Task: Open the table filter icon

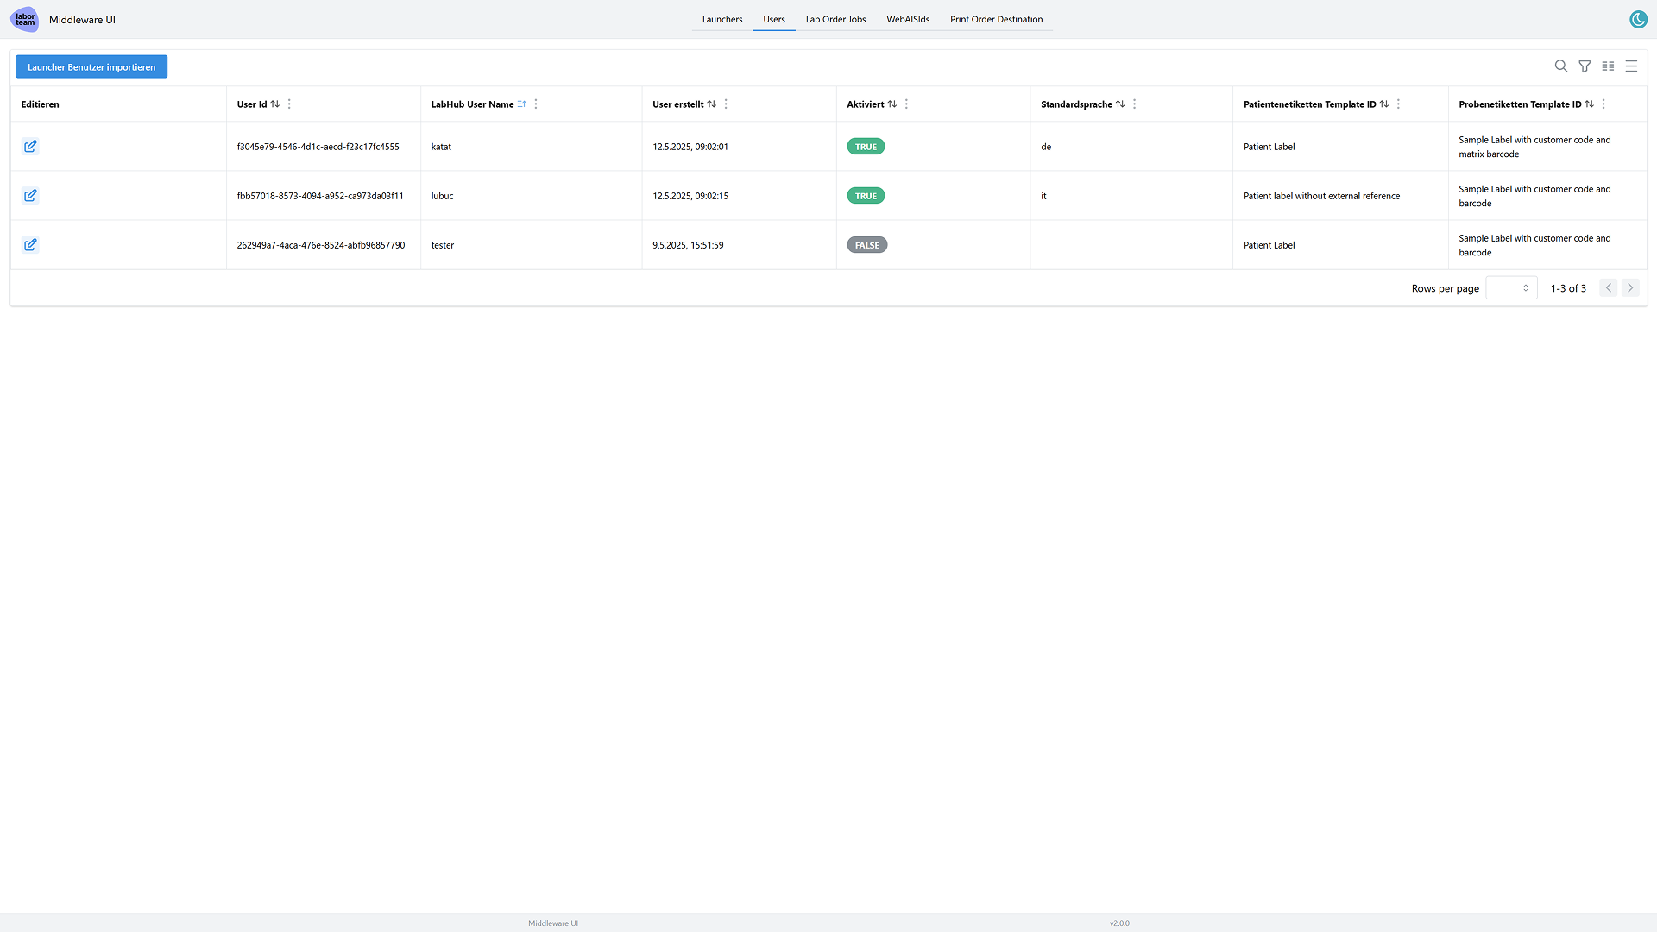Action: tap(1585, 66)
